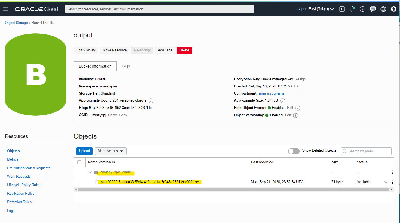Image resolution: width=400 pixels, height=223 pixels.
Task: Show info about Approximate Count
Action: [151, 101]
